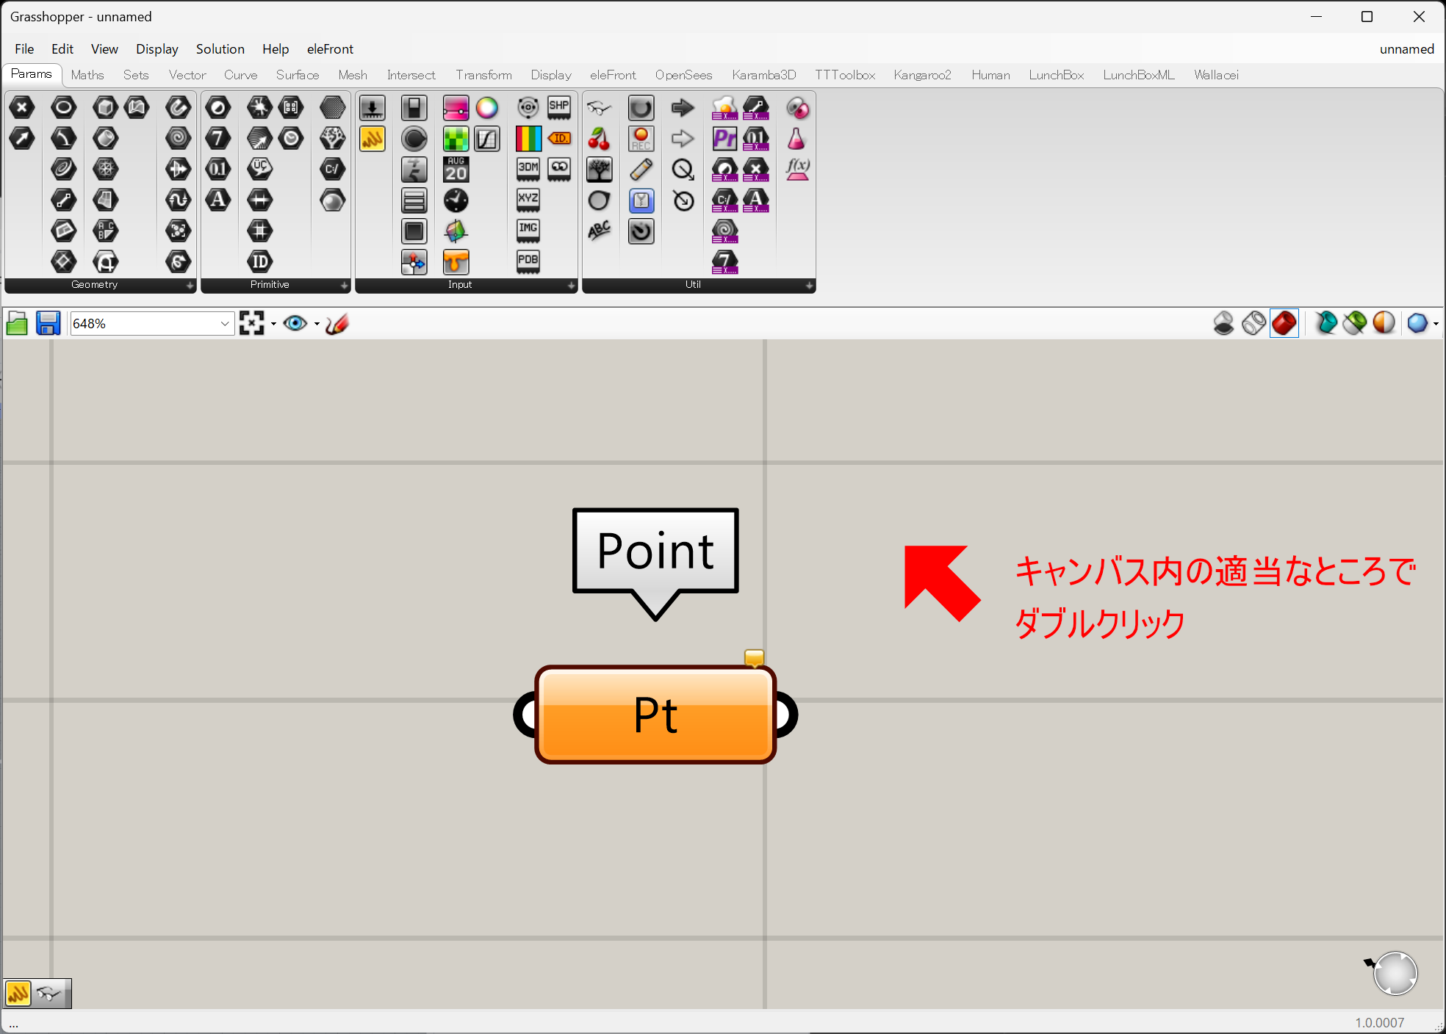
Task: Click the Calendar input icon showing AUG 20
Action: (x=456, y=170)
